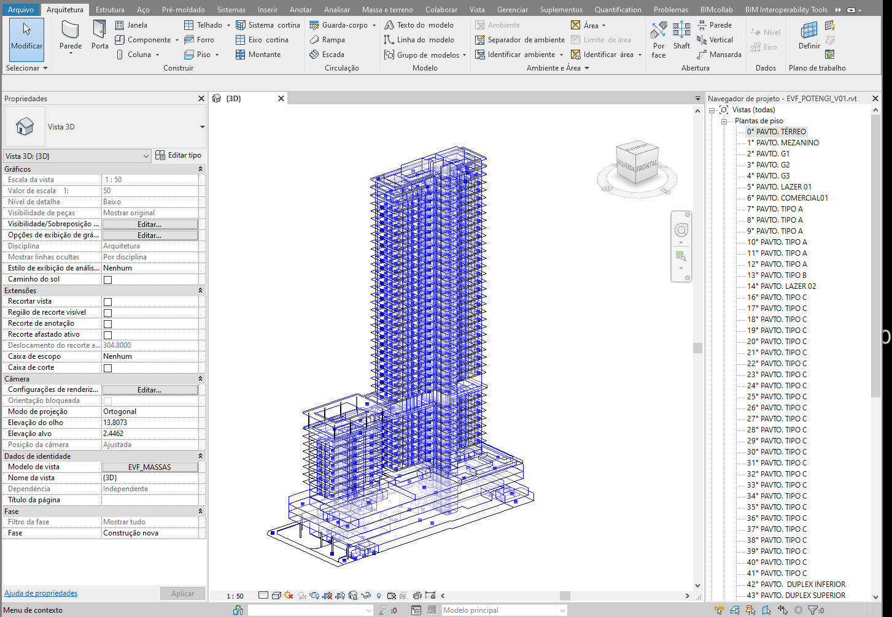Image resolution: width=892 pixels, height=617 pixels.
Task: Collapse the Vistas (todas) tree node
Action: point(712,110)
